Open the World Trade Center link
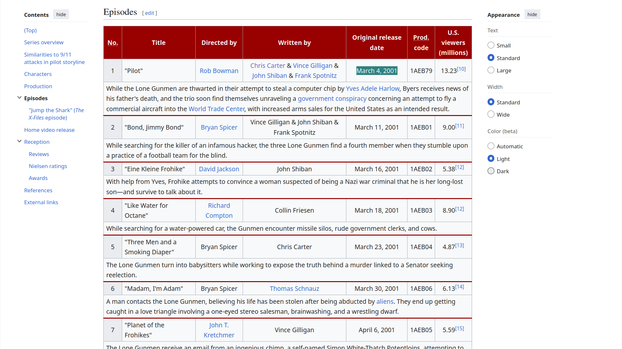The image size is (622, 349). 216,109
